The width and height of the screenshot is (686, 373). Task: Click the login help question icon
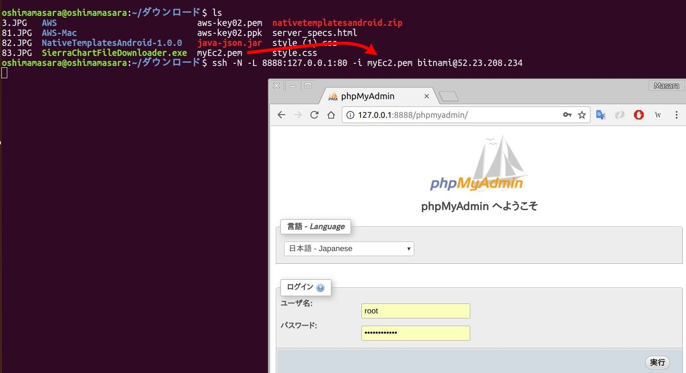pyautogui.click(x=320, y=287)
